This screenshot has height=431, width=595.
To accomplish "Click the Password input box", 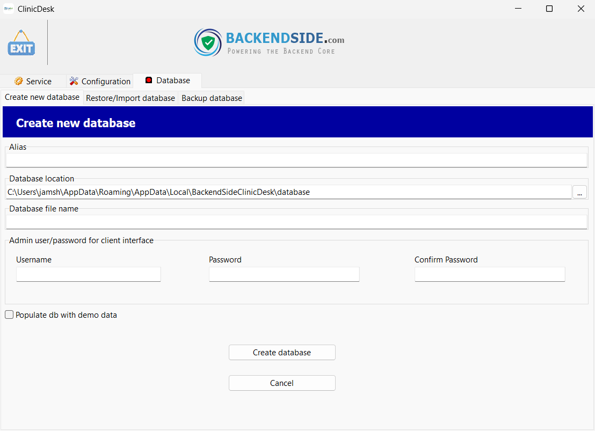I will pos(284,274).
